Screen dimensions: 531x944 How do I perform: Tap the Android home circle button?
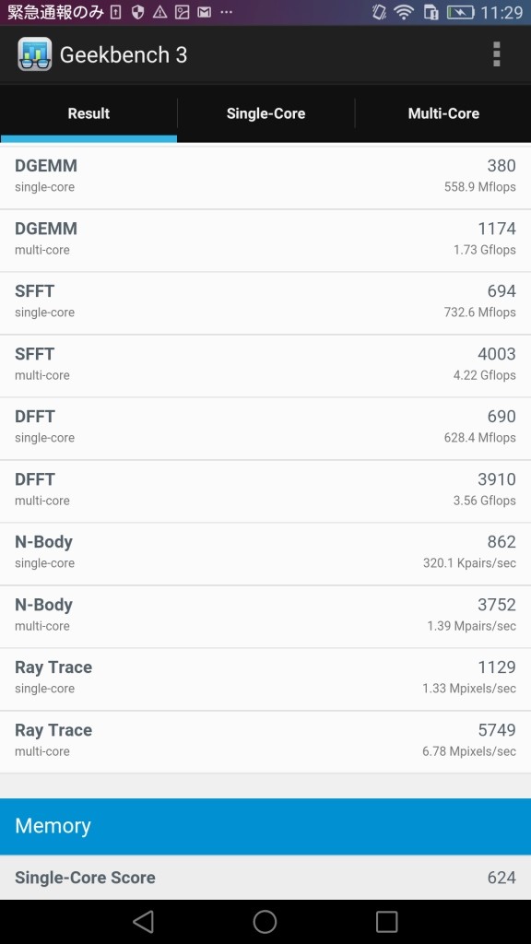click(265, 921)
